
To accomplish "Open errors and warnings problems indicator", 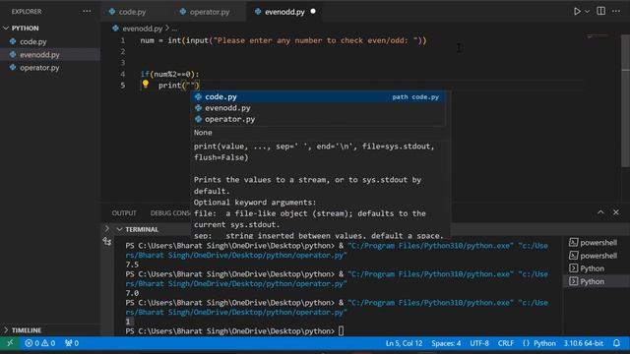I will coord(39,343).
